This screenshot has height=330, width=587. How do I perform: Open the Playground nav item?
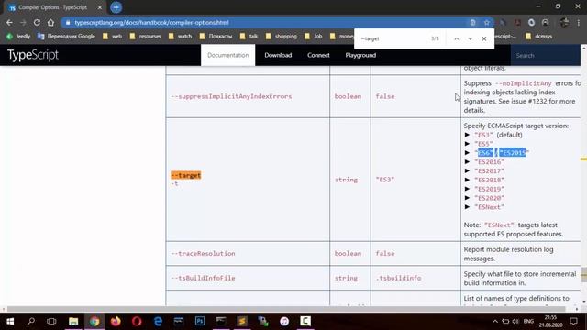(x=360, y=55)
